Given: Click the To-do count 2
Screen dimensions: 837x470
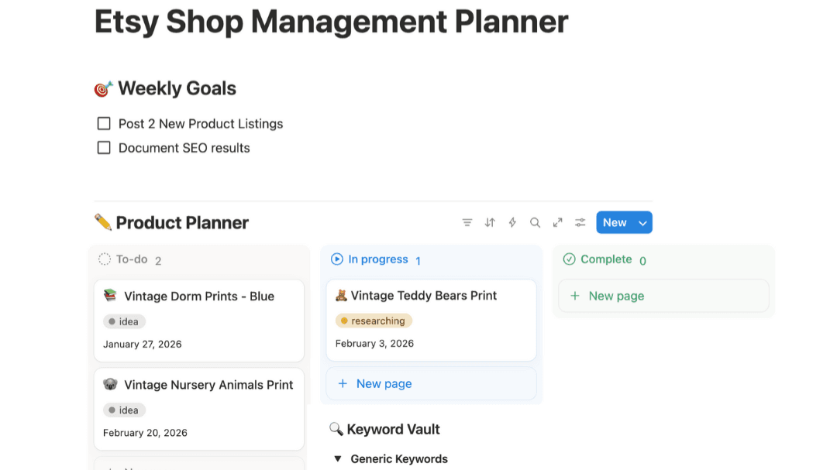Looking at the screenshot, I should click(x=158, y=261).
